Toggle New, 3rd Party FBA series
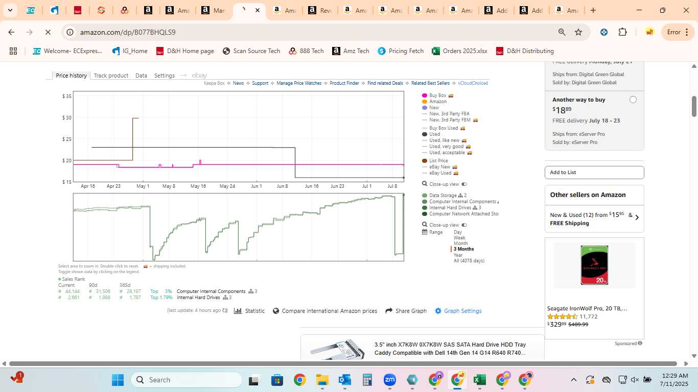 (x=446, y=114)
